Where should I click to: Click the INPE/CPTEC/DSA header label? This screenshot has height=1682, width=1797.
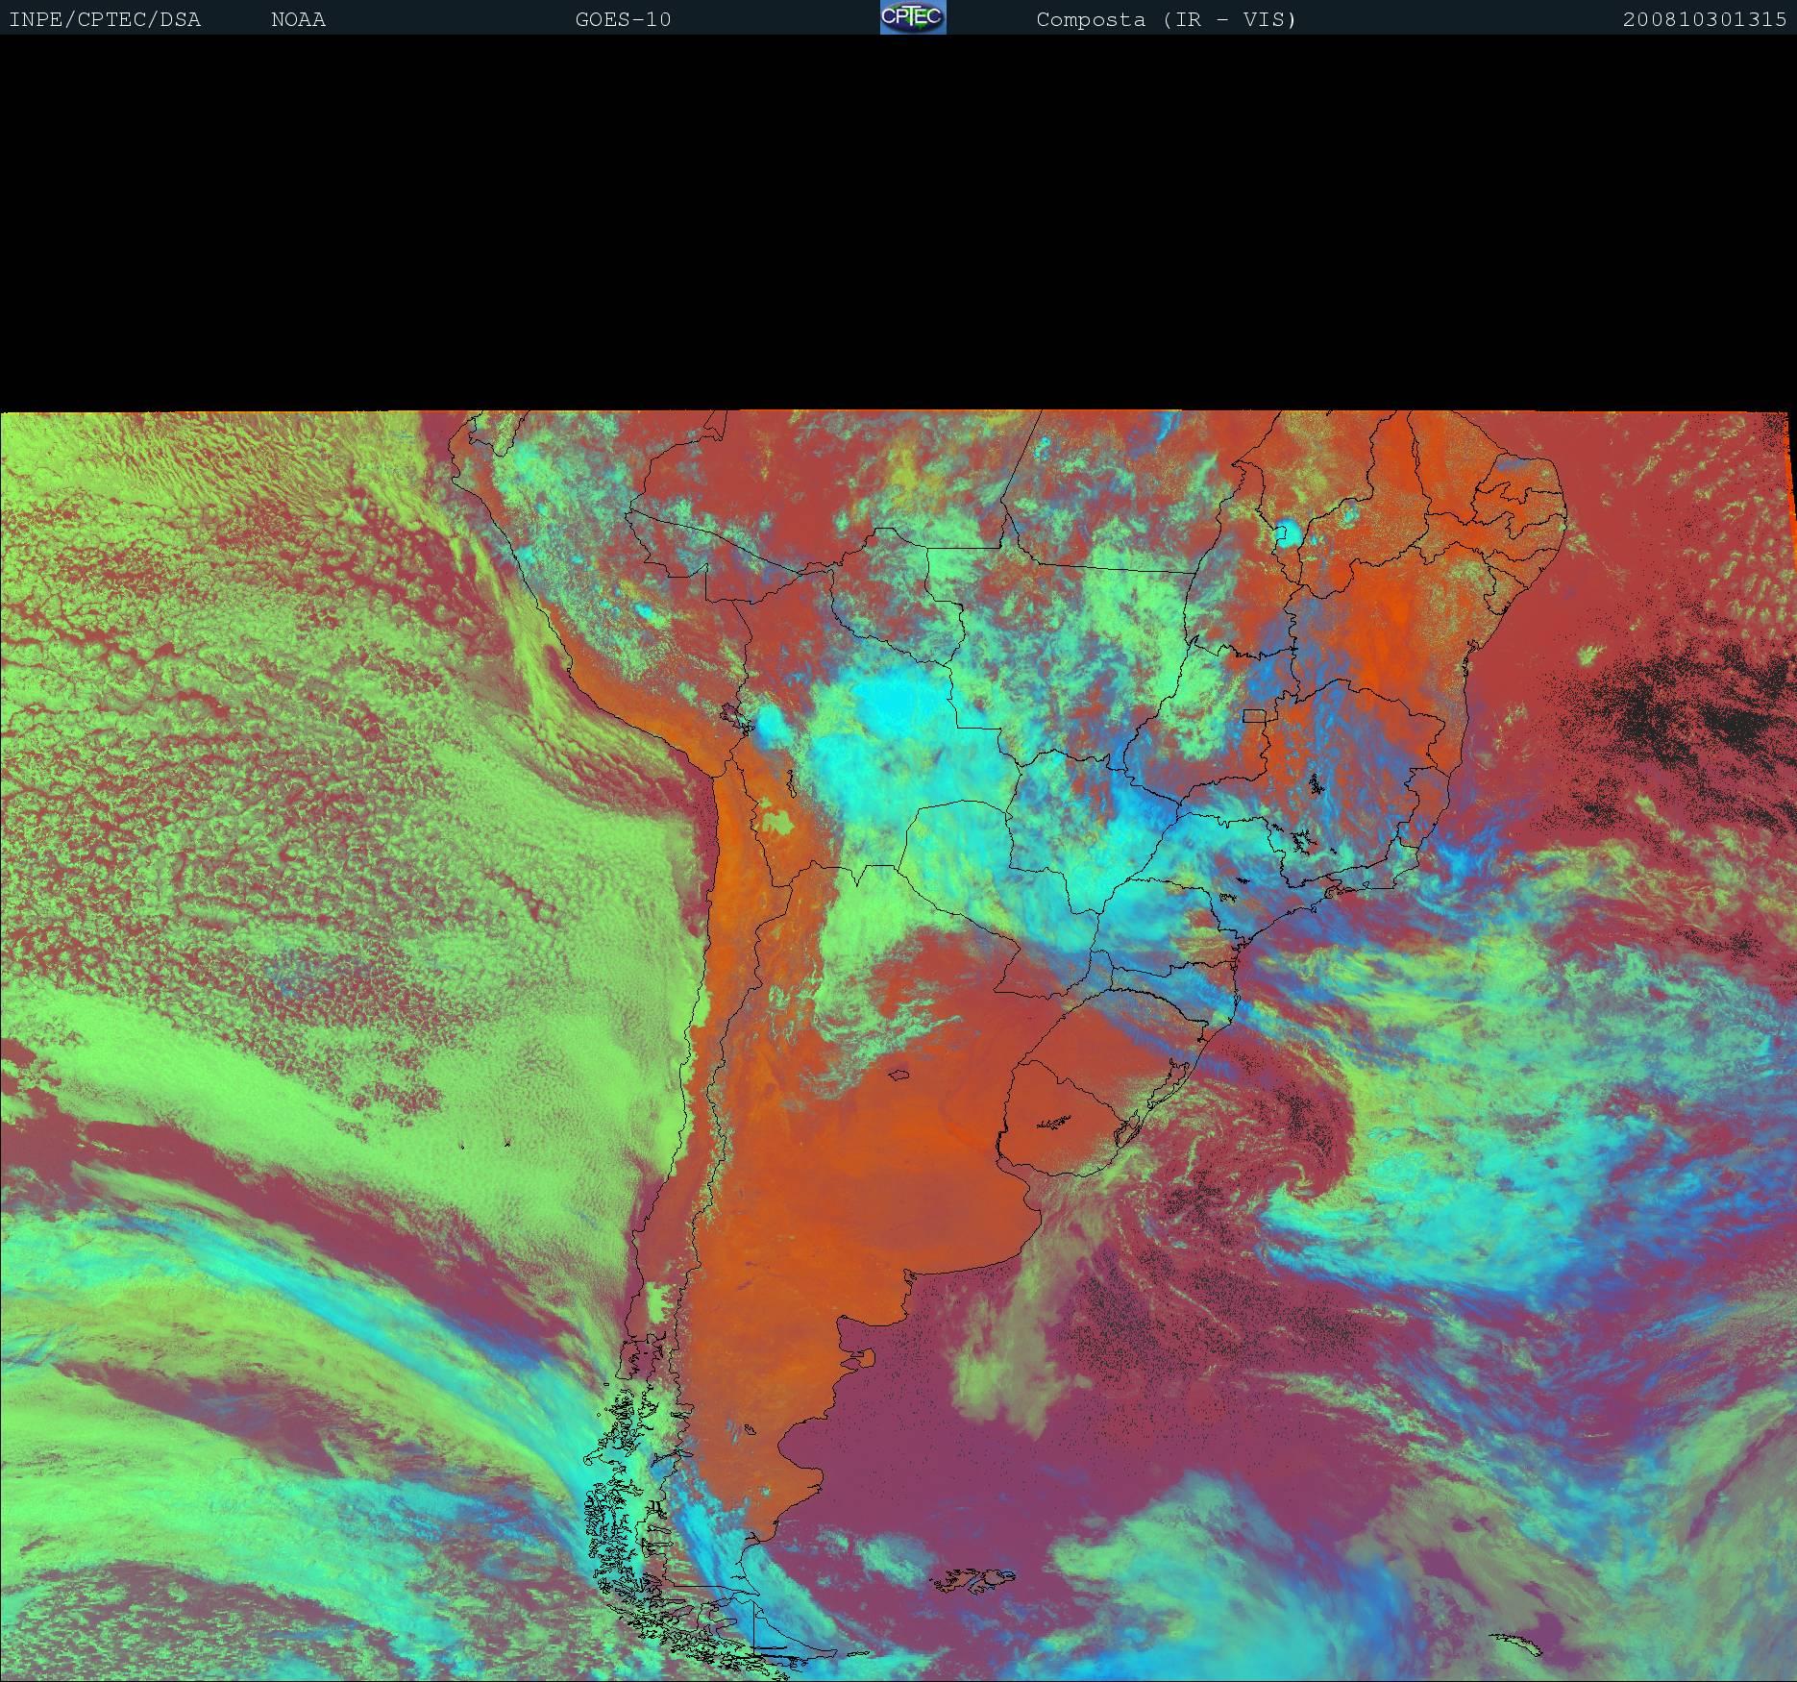pyautogui.click(x=105, y=19)
